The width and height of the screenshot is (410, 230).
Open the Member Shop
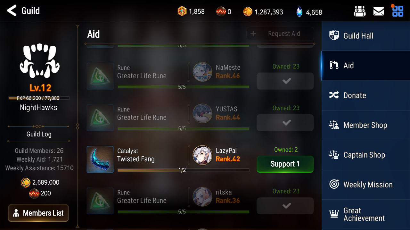tap(366, 125)
